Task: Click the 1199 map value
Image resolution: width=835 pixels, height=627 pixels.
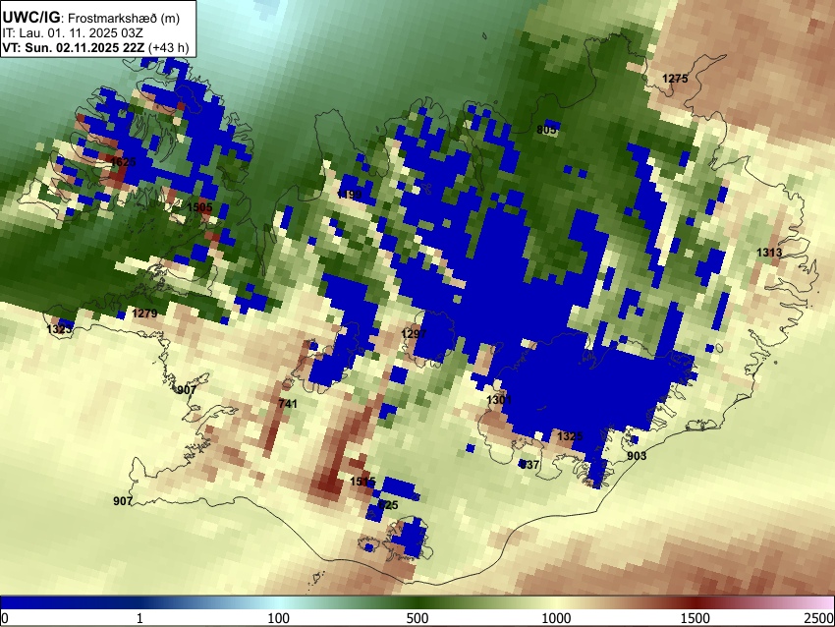Action: coord(350,195)
